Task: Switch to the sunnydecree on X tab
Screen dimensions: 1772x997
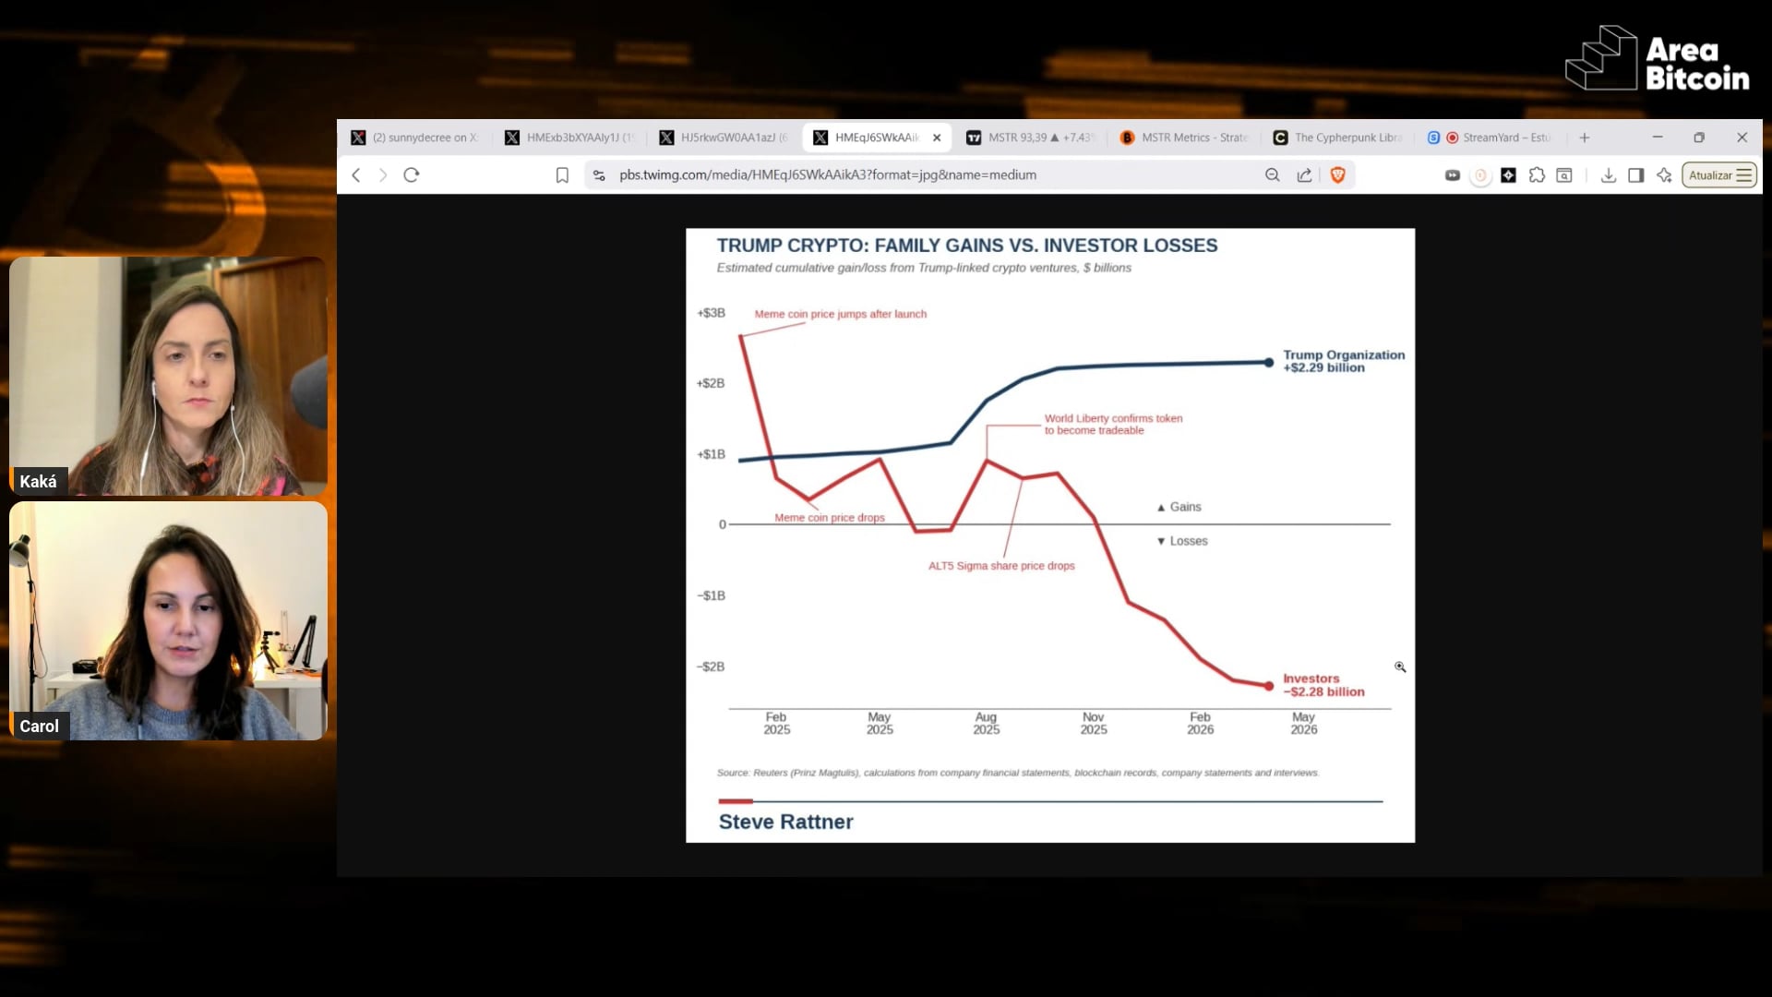Action: click(x=415, y=138)
